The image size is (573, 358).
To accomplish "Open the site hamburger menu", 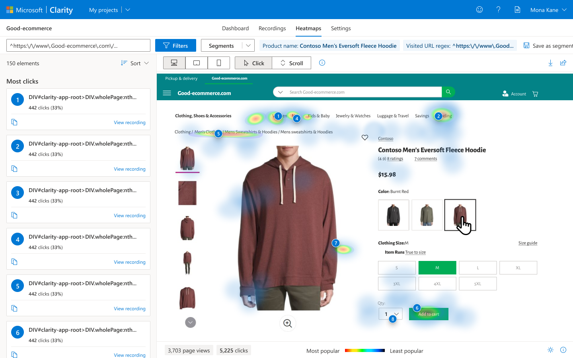I will [167, 93].
